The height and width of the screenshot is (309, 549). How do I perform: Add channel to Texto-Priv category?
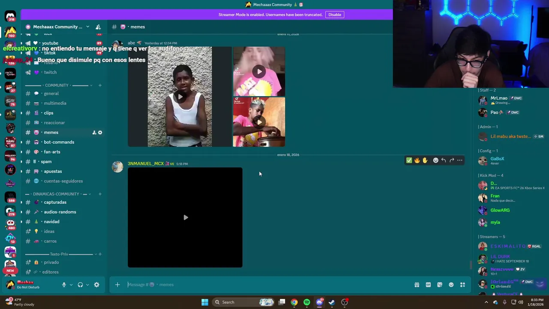[100, 254]
